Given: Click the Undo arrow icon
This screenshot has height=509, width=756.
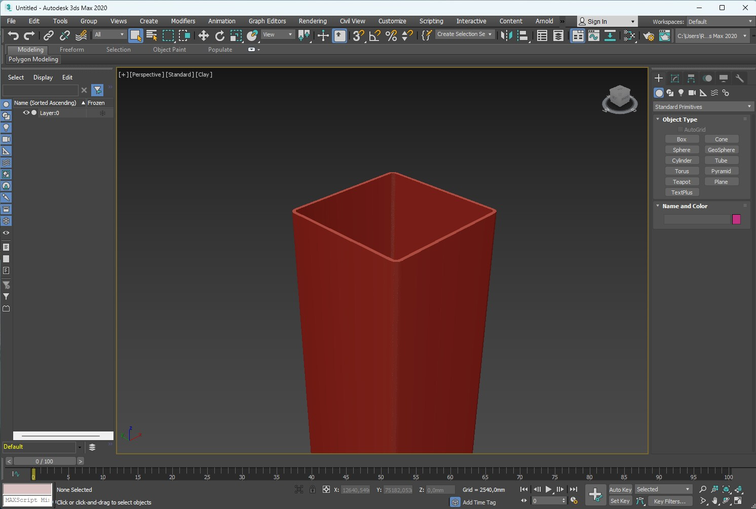Looking at the screenshot, I should pos(13,35).
